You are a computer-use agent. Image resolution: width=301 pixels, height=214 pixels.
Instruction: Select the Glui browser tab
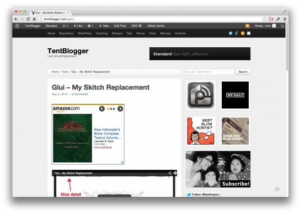coord(50,13)
